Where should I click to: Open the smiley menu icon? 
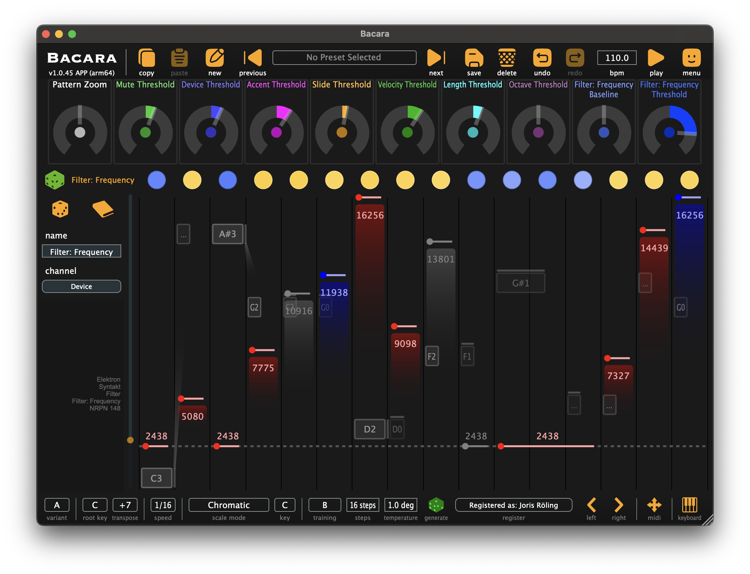(x=691, y=58)
